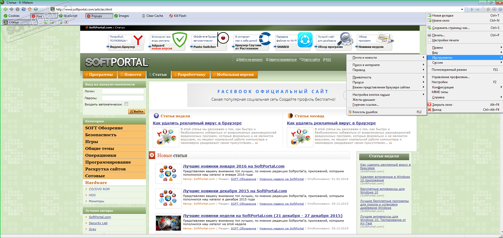The image size is (503, 238).
Task: Click thumbnail of January 2016 article
Action: [168, 174]
